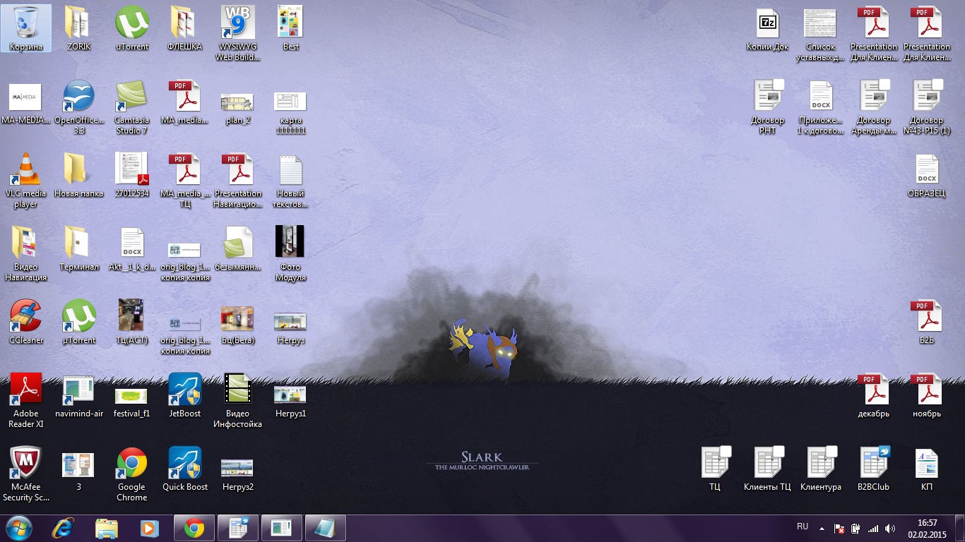Click the Договор РНТ document
965x542 pixels.
(x=768, y=107)
